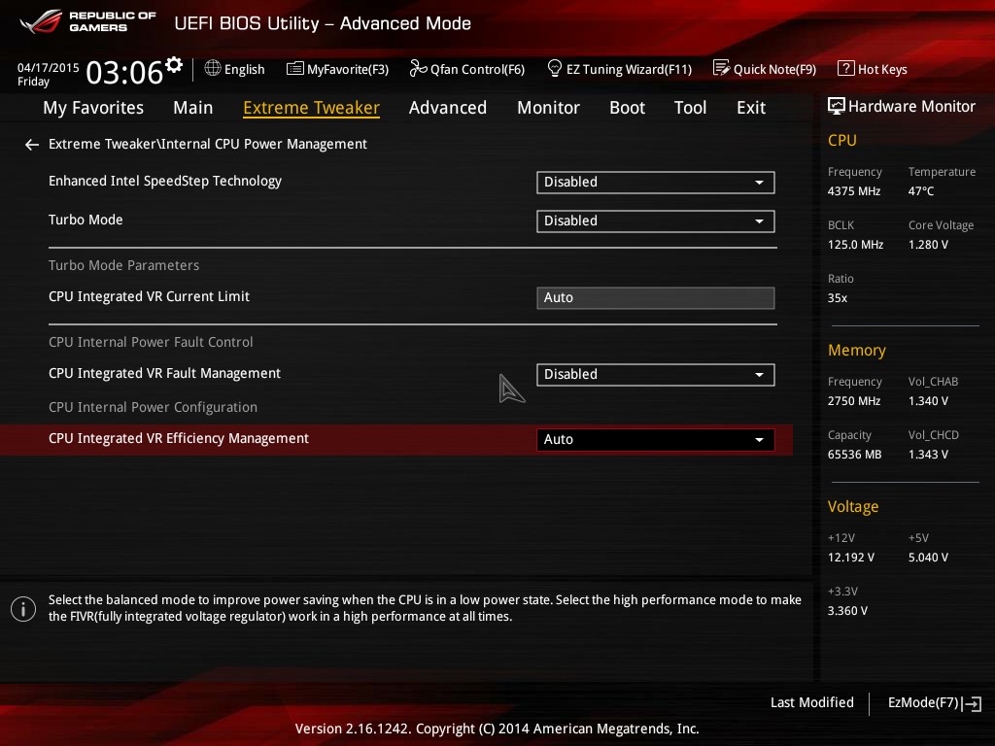This screenshot has width=995, height=746.
Task: Open Quick Note(F9)
Action: tap(765, 69)
